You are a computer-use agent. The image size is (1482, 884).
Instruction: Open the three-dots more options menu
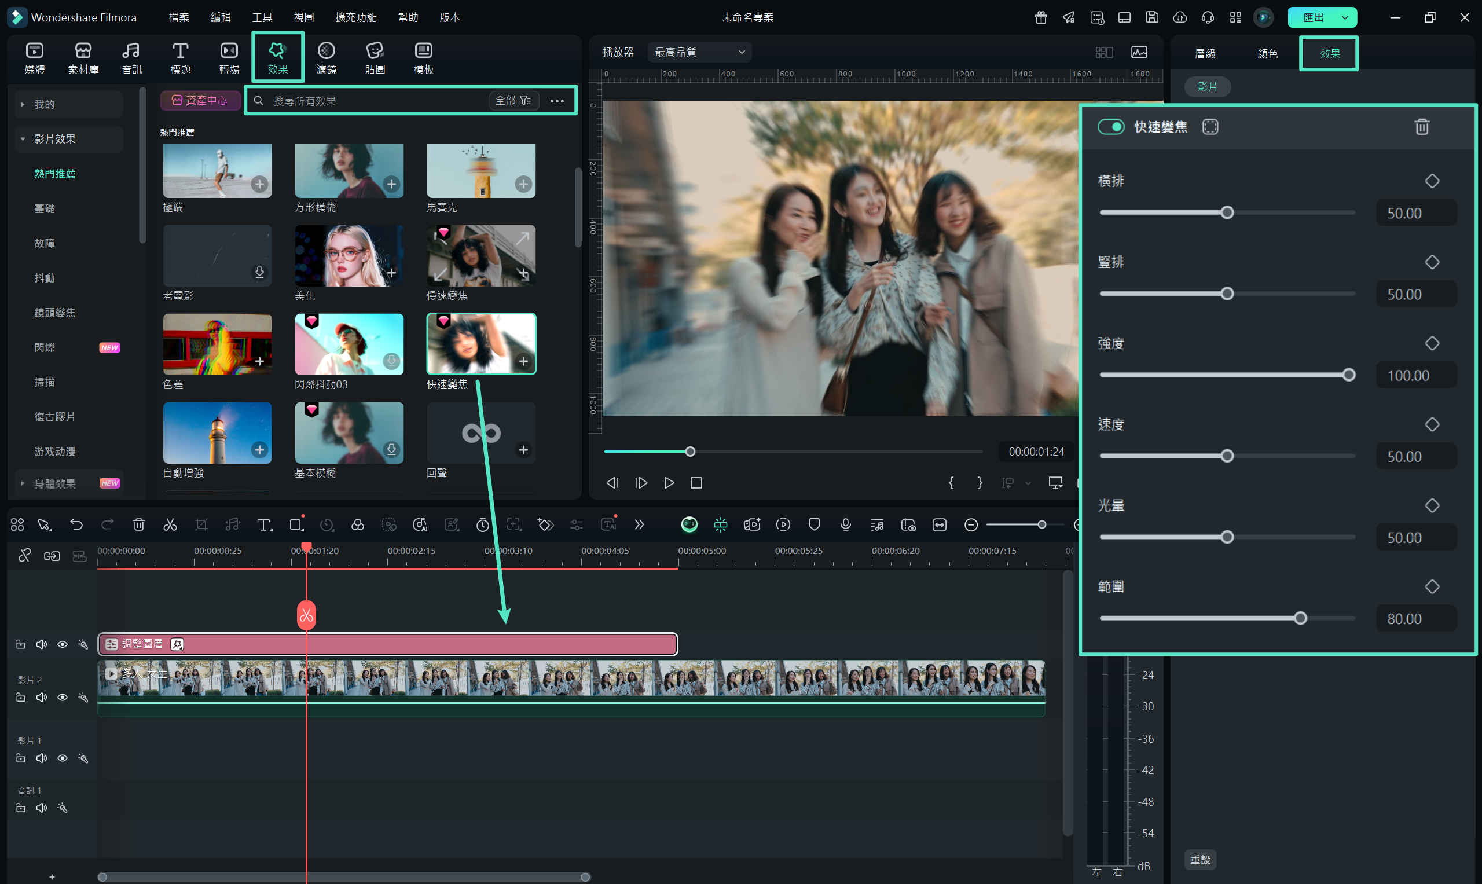556,101
